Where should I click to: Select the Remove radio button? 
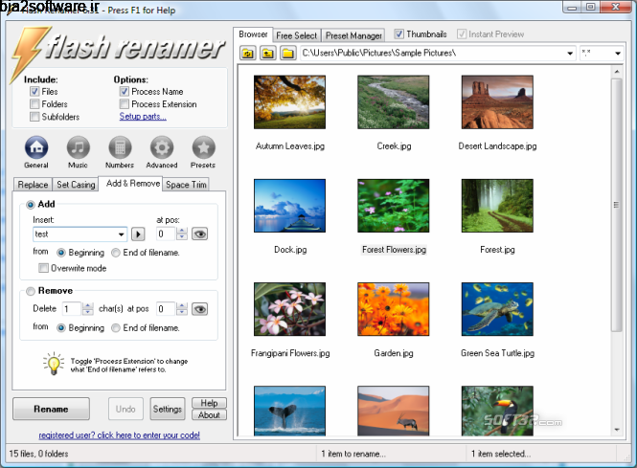[x=31, y=291]
